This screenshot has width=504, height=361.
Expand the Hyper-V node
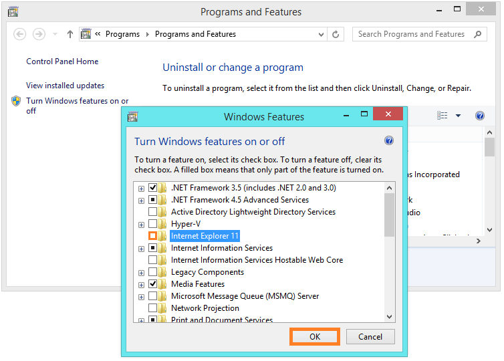(141, 225)
